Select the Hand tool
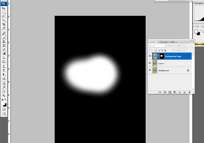This screenshot has height=143, width=204. point(4,91)
